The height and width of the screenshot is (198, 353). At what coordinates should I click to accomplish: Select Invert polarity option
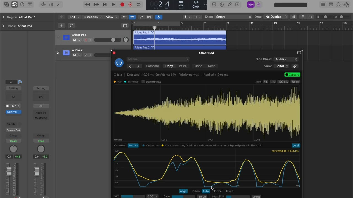pos(230,191)
